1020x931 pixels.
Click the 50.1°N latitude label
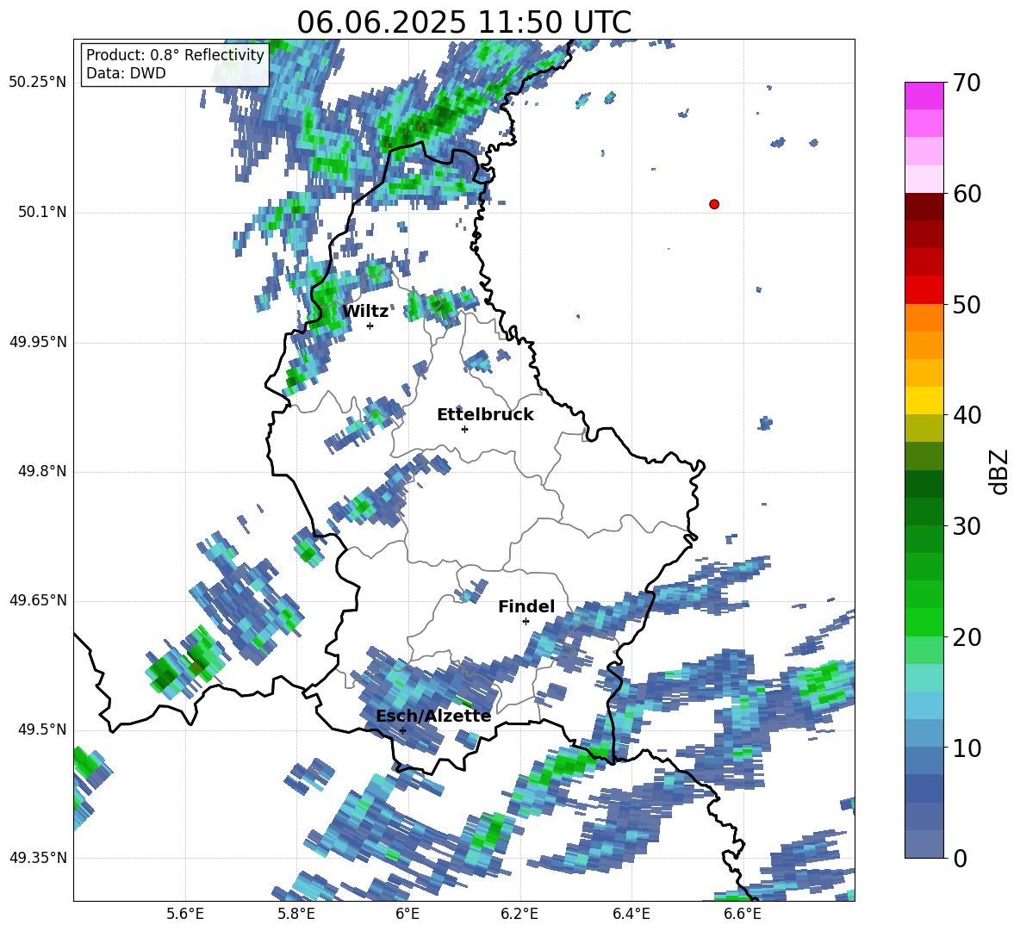click(43, 213)
